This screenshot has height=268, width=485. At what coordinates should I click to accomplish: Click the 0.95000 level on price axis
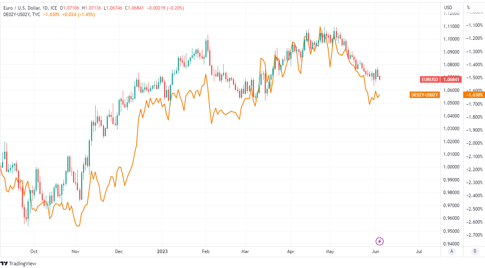click(x=451, y=231)
